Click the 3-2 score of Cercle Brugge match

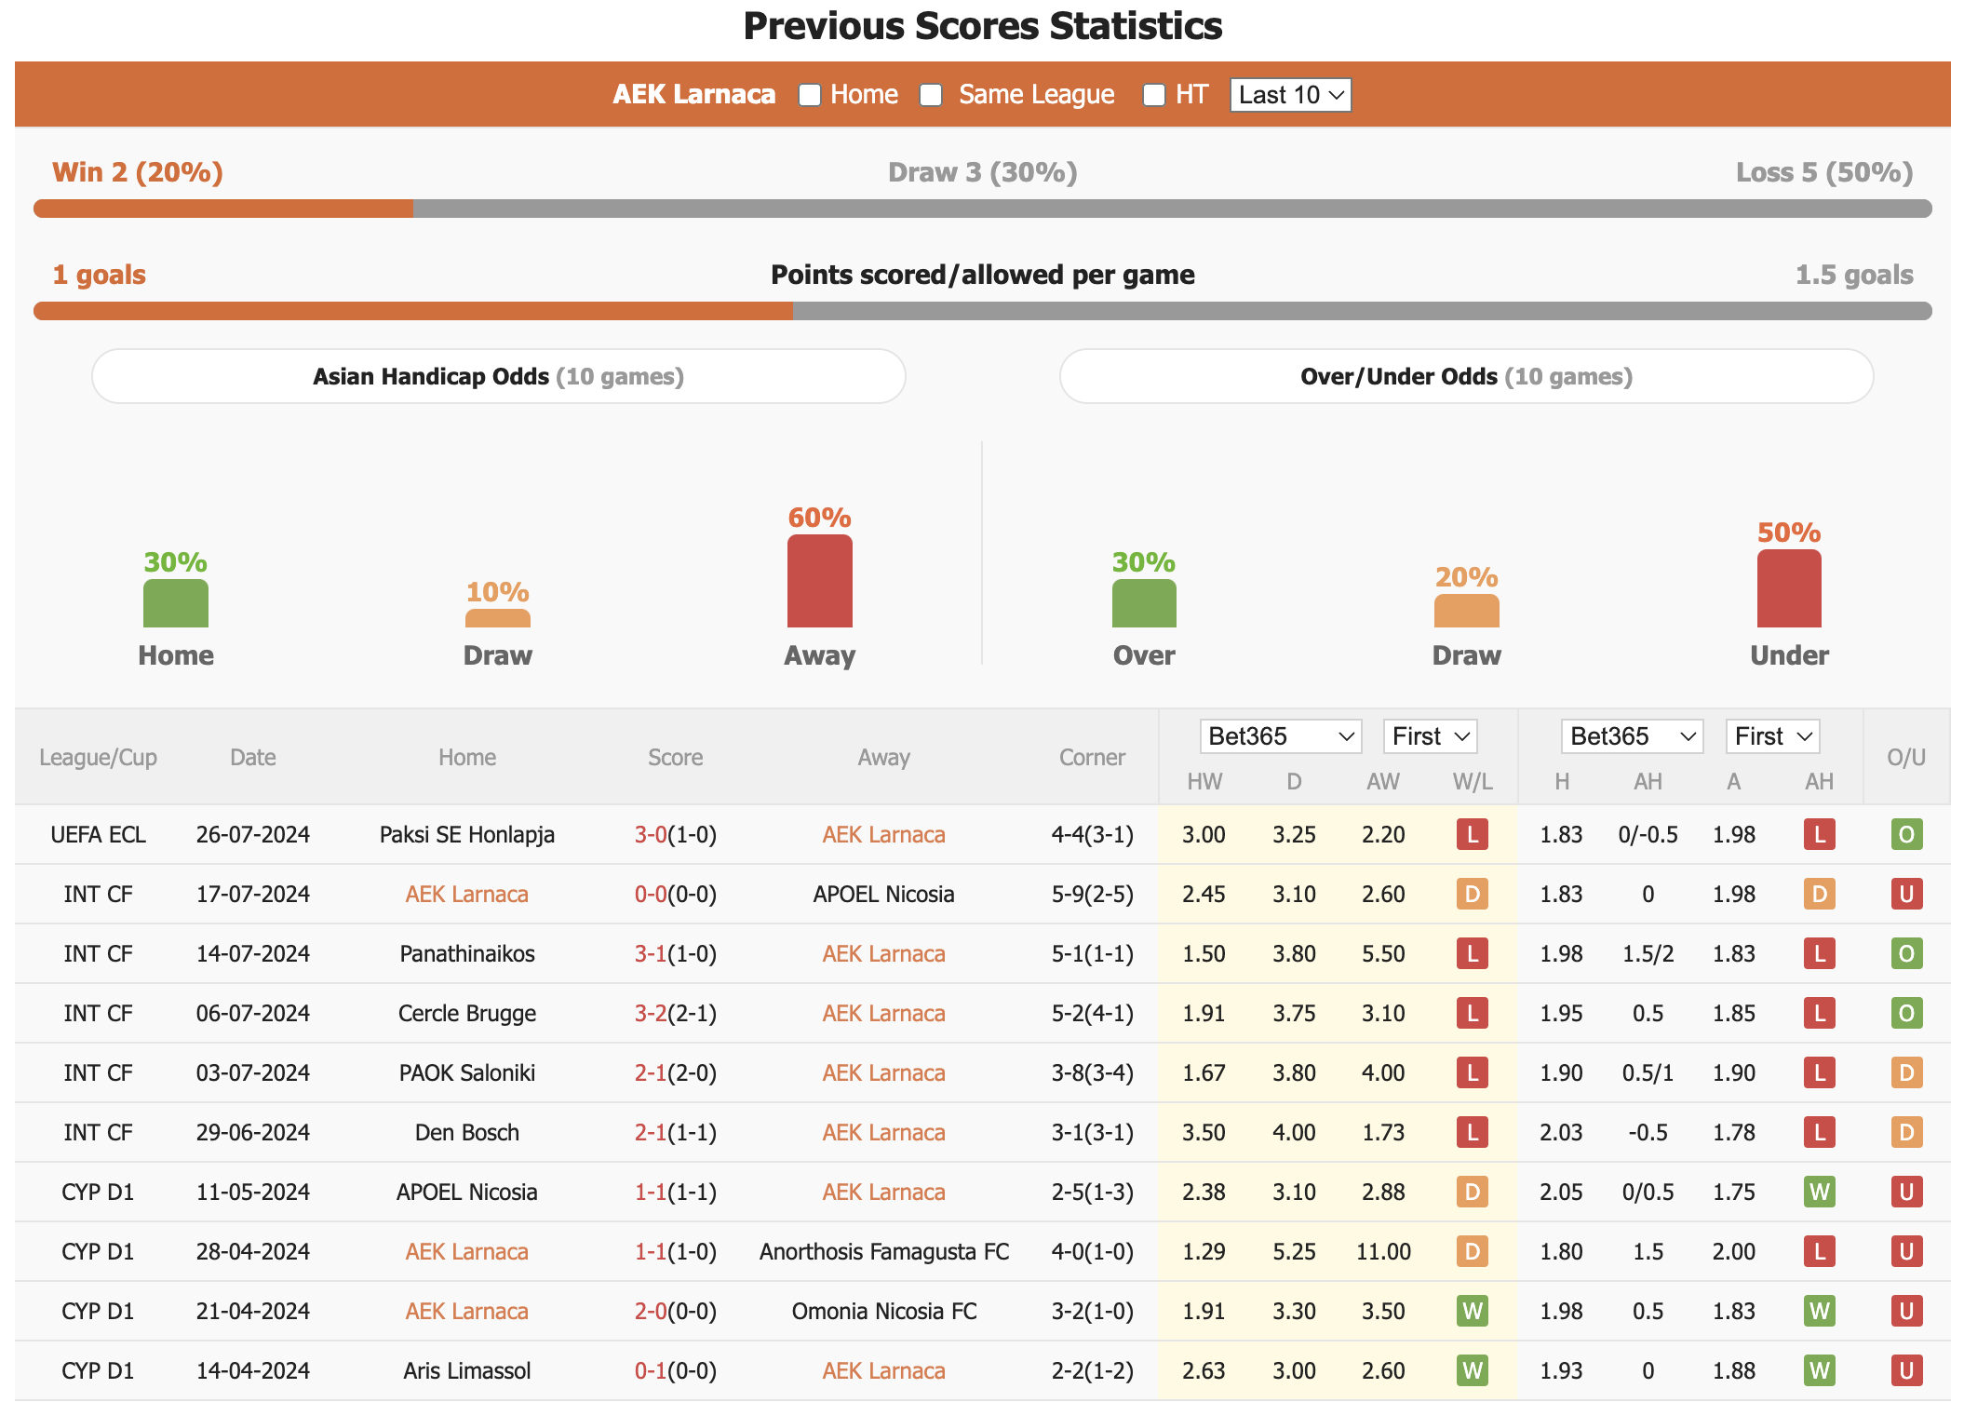[651, 1014]
